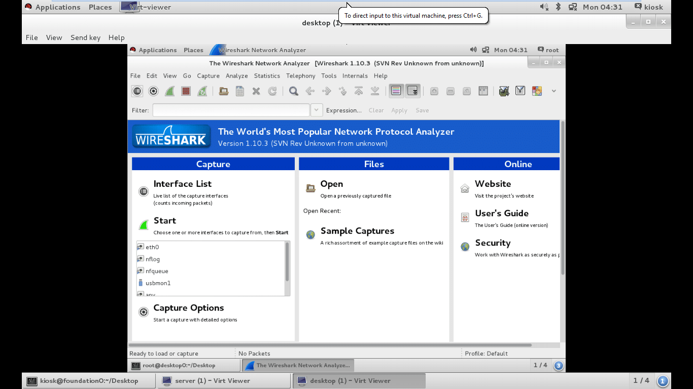Click inside the Filter input field
The image size is (693, 389).
[x=231, y=110]
